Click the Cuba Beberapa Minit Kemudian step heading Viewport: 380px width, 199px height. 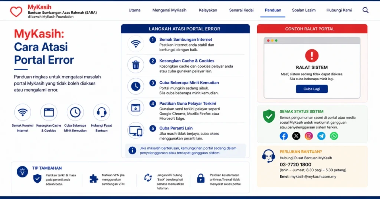(189, 83)
